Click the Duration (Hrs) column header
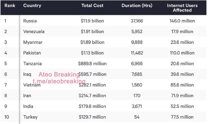Viewport: 208px width, 124px height. tap(137, 5)
